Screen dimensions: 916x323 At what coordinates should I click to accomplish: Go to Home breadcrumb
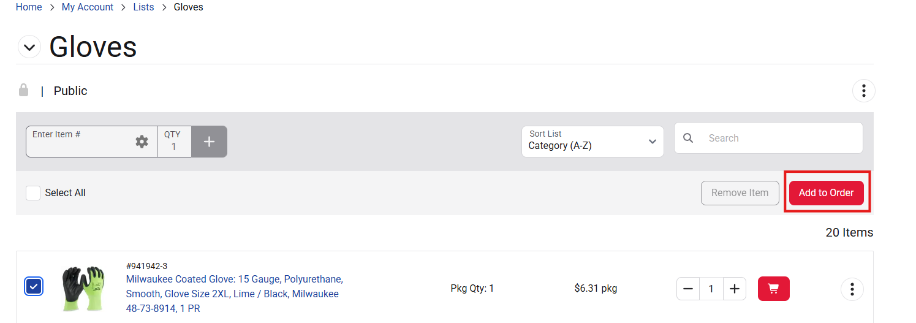(x=29, y=7)
